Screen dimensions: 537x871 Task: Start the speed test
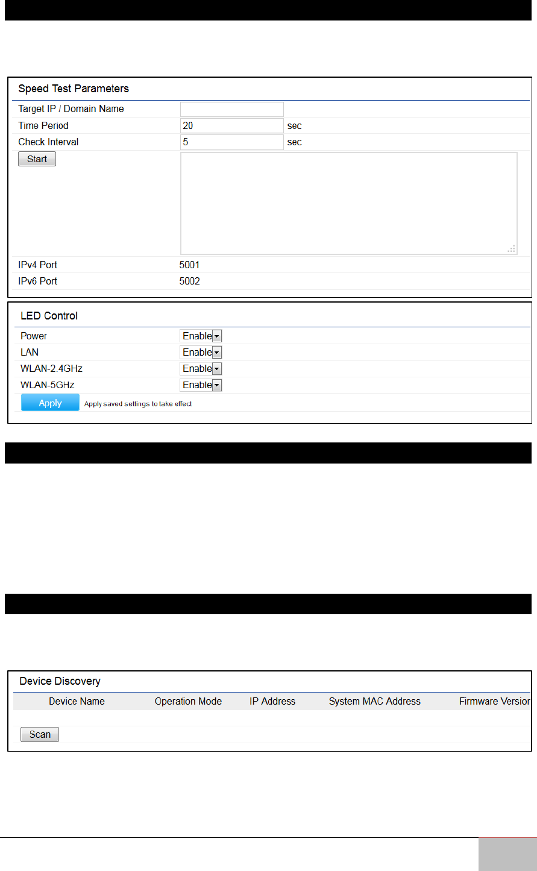[x=37, y=159]
